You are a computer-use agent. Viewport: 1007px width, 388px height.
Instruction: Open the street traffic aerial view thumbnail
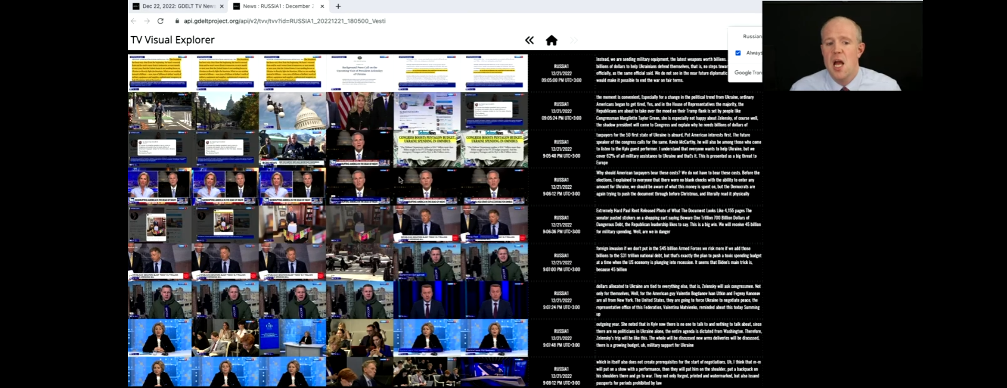click(360, 262)
